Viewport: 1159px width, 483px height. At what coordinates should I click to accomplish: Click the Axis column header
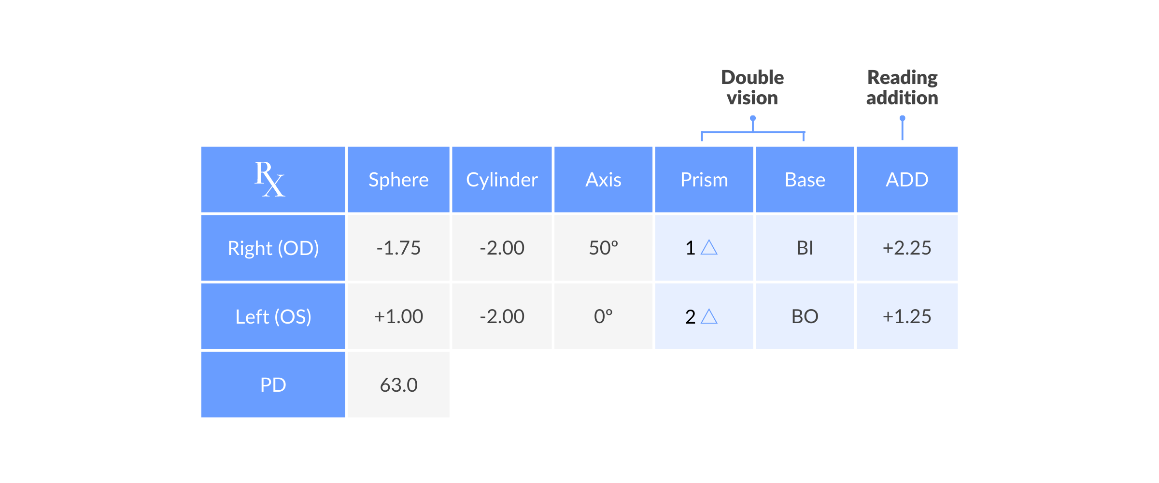(603, 180)
